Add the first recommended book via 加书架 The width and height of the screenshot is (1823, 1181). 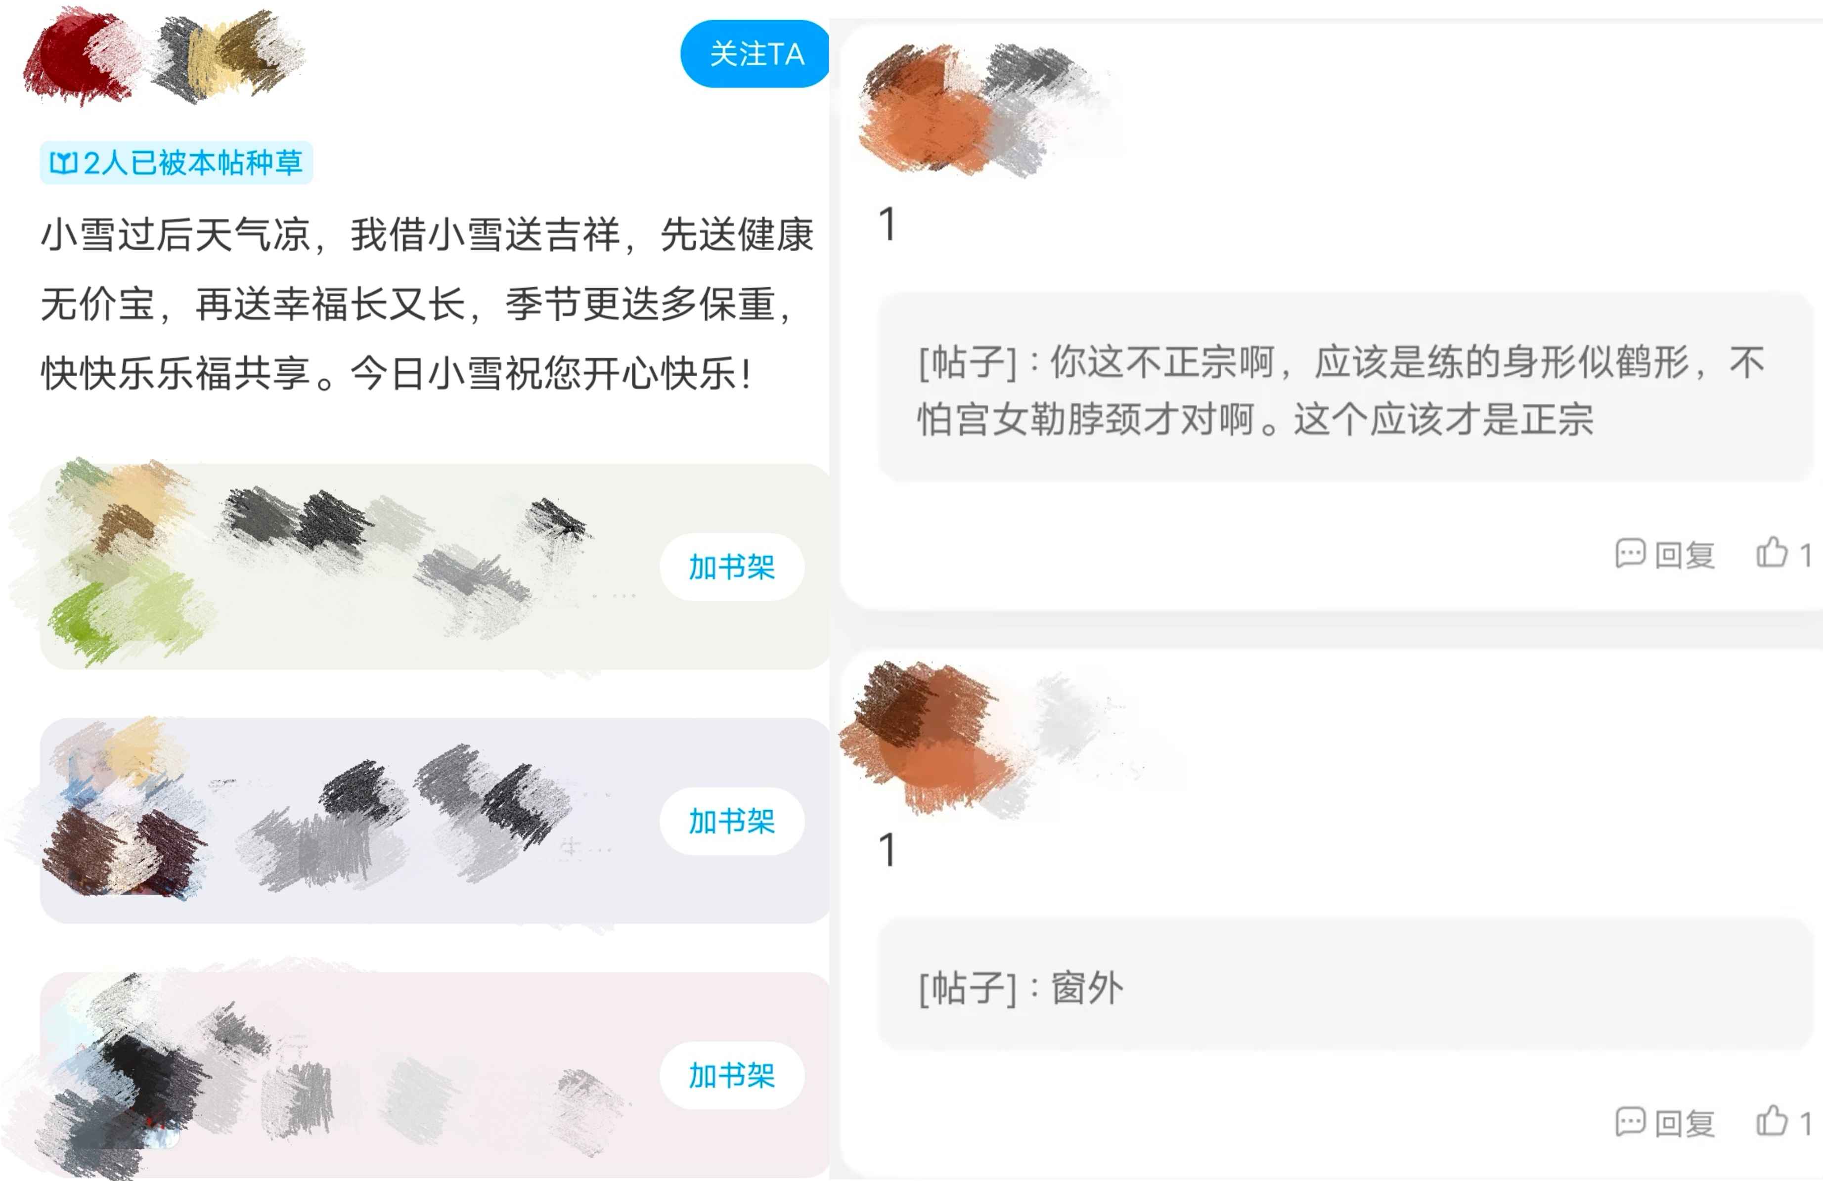coord(731,567)
